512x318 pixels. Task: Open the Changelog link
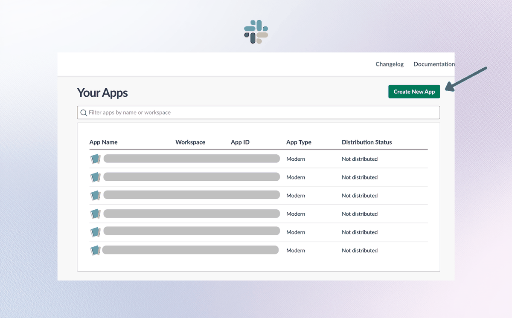[390, 64]
